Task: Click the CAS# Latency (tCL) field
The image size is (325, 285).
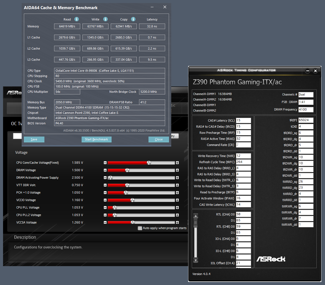Action: [x=244, y=120]
